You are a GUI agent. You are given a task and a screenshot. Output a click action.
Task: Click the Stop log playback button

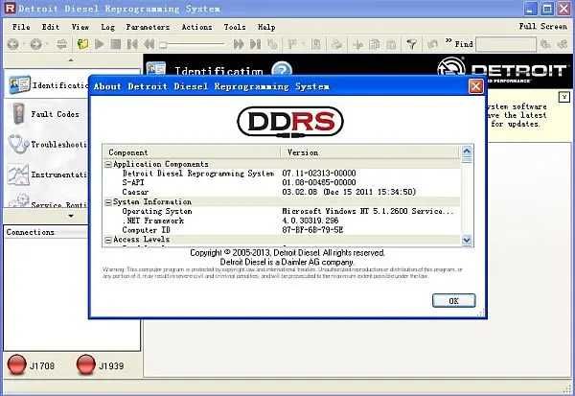point(116,44)
